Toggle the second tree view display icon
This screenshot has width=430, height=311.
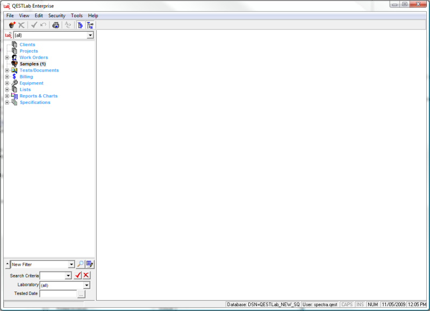tap(90, 25)
